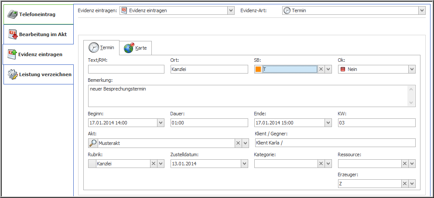The image size is (434, 198).
Task: Expand the Evidenz-Art dropdown
Action: 421,10
